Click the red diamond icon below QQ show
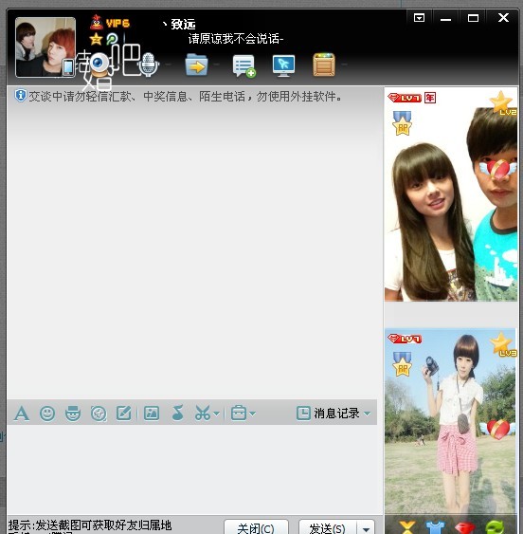Viewport: 523px width, 534px height. click(464, 528)
